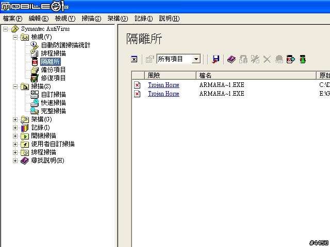The height and width of the screenshot is (247, 330).
Task: Select the 自訂掃描 tree label
Action: tap(53, 95)
